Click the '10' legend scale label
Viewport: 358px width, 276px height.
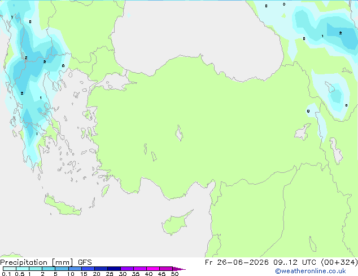[x=71, y=274]
